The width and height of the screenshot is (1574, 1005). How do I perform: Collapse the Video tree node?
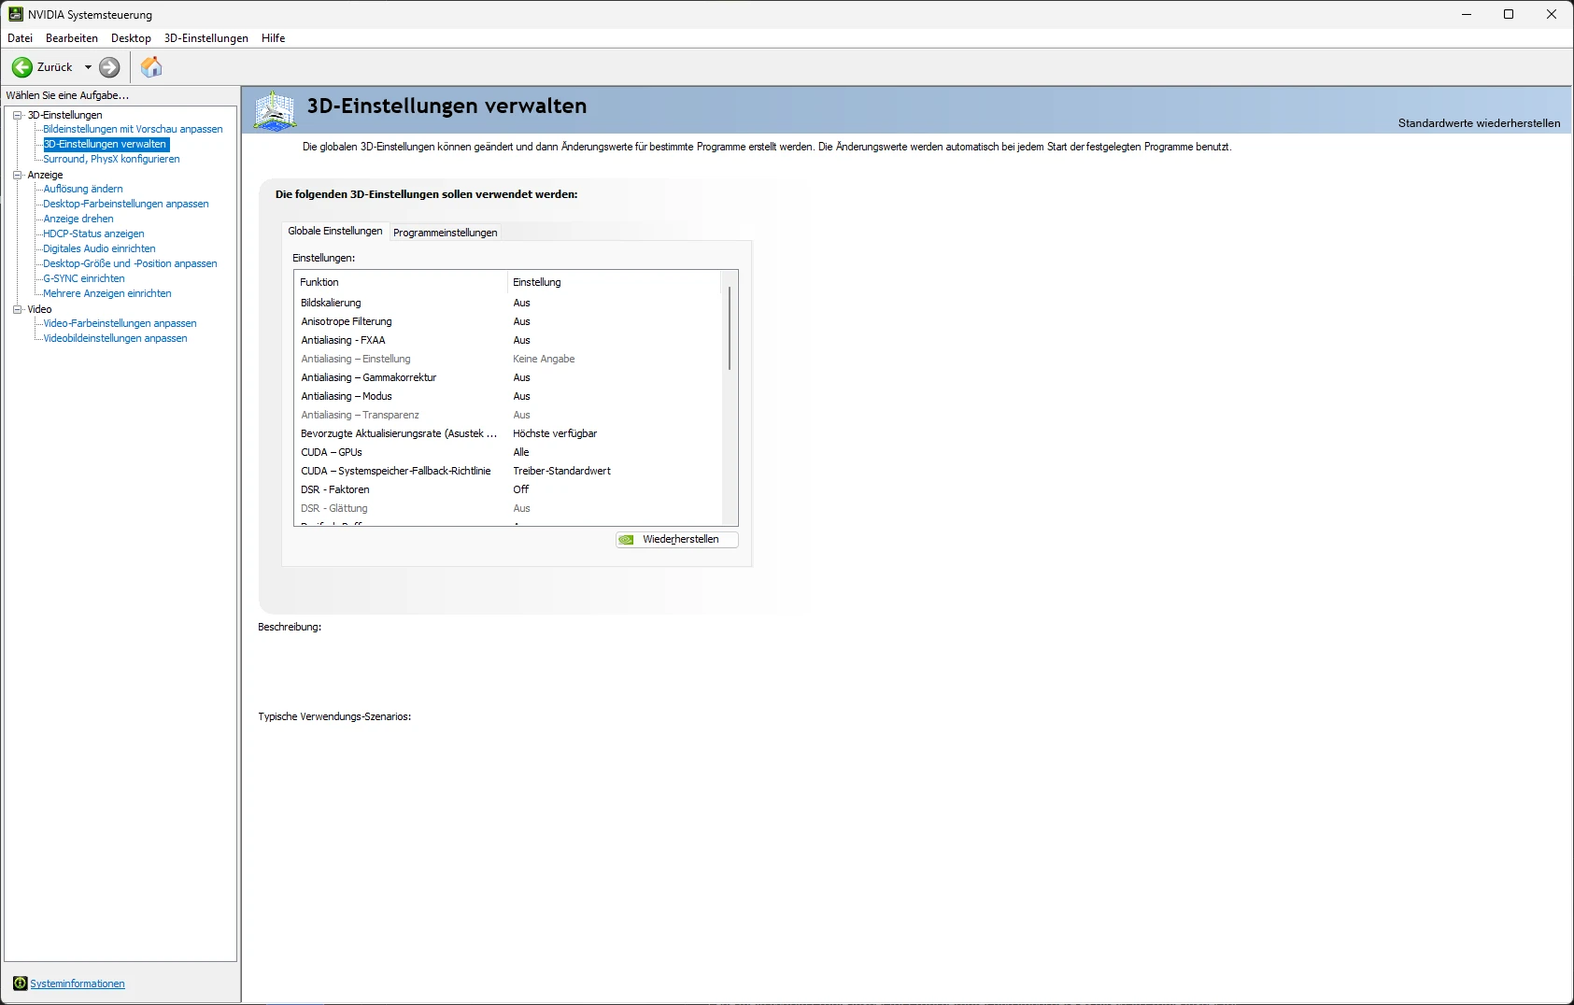click(18, 309)
